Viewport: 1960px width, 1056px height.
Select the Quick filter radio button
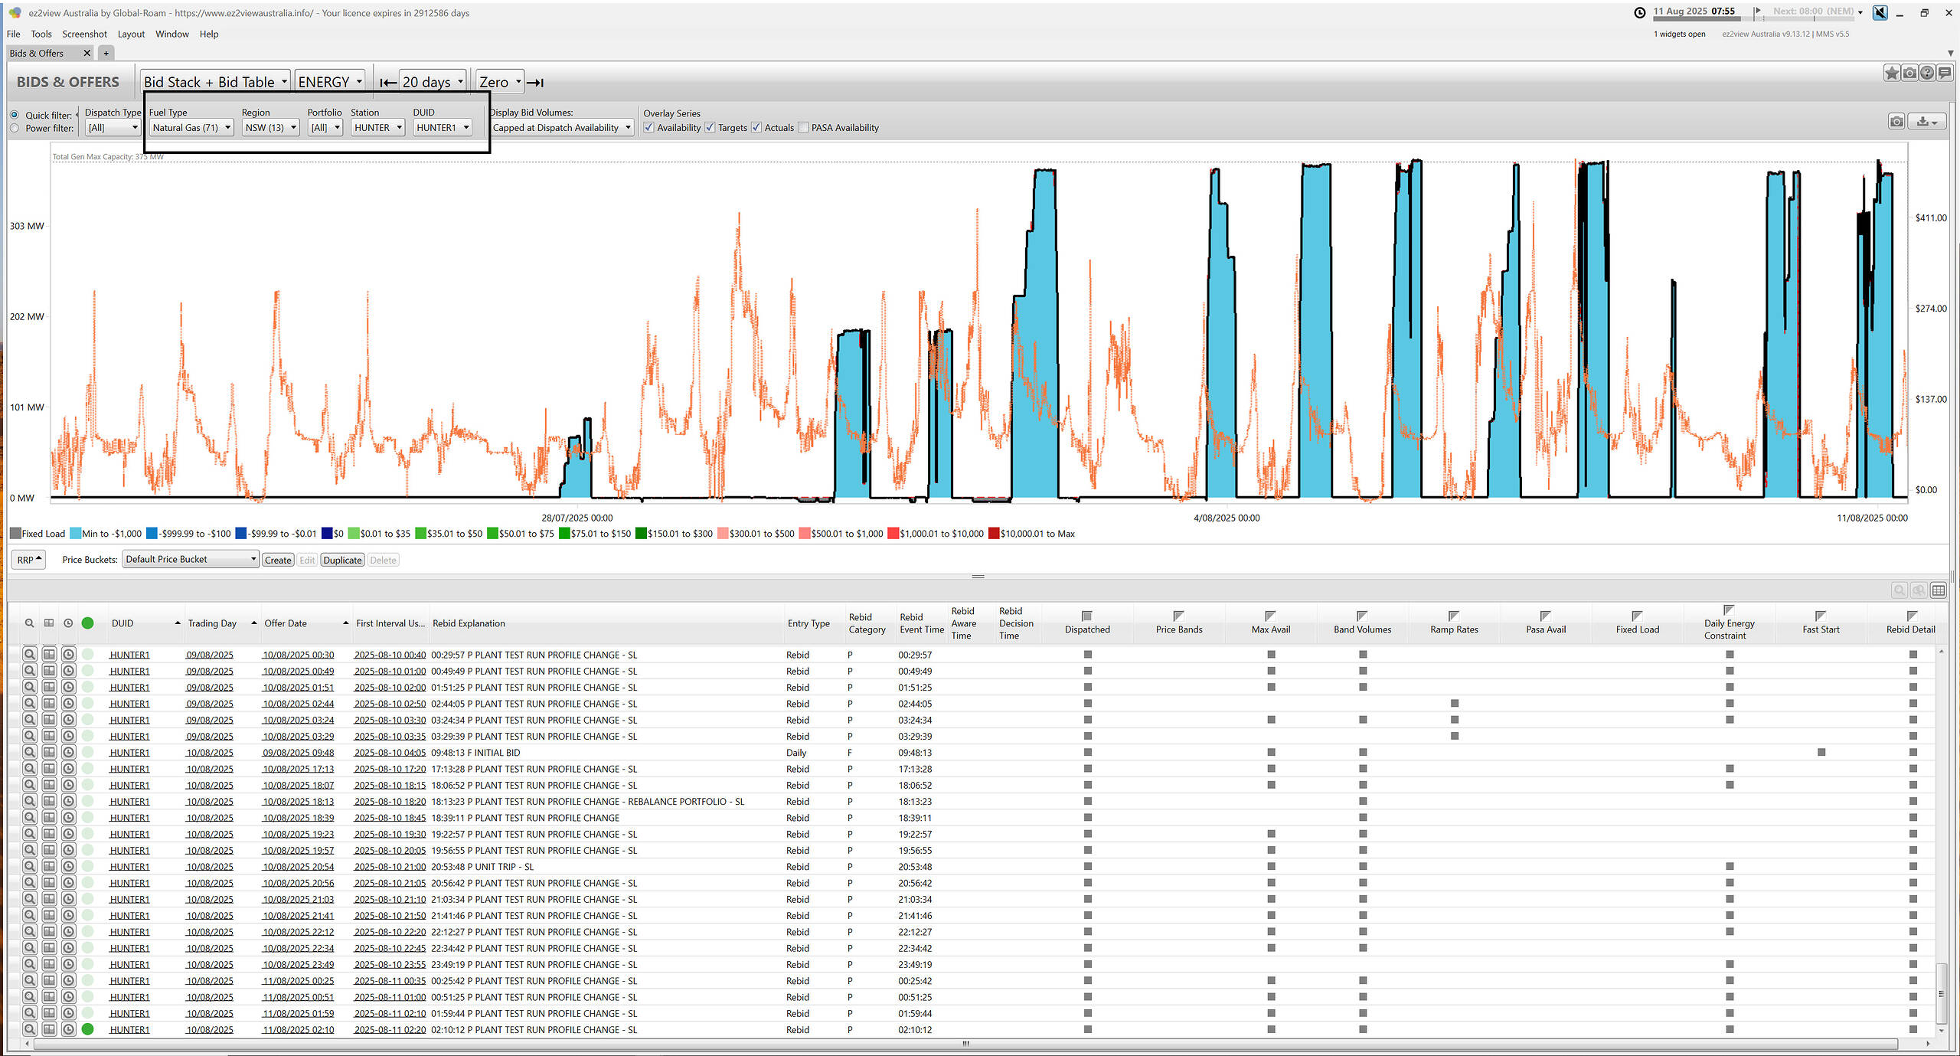(x=15, y=115)
